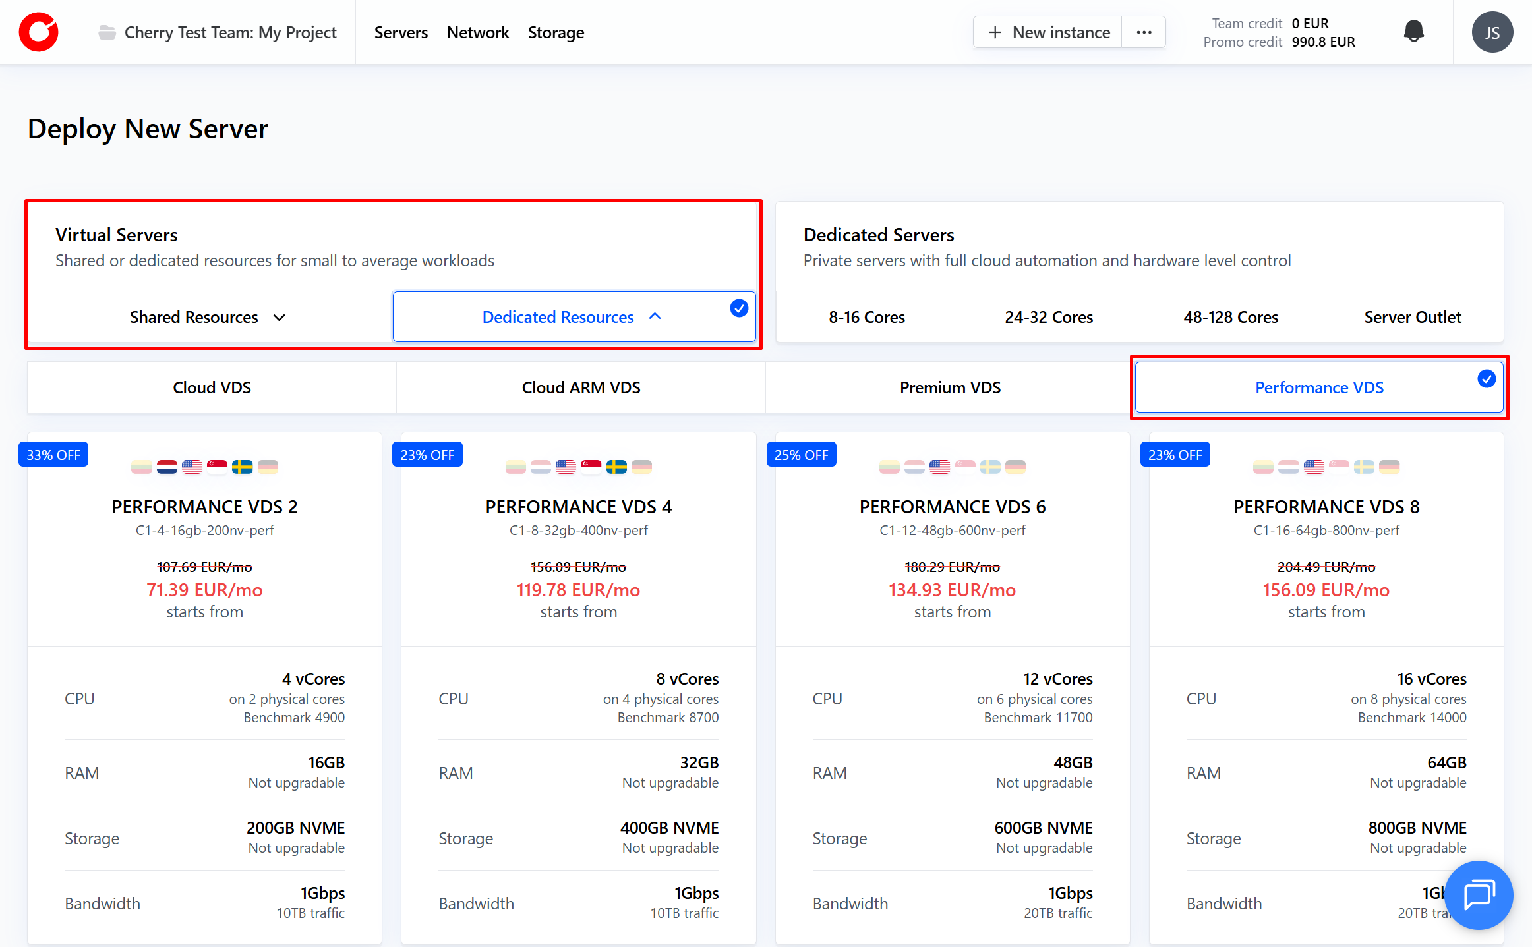Open the Network menu
The width and height of the screenshot is (1532, 947).
point(477,32)
